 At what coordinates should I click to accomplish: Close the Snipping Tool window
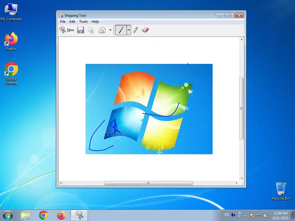[x=239, y=16]
